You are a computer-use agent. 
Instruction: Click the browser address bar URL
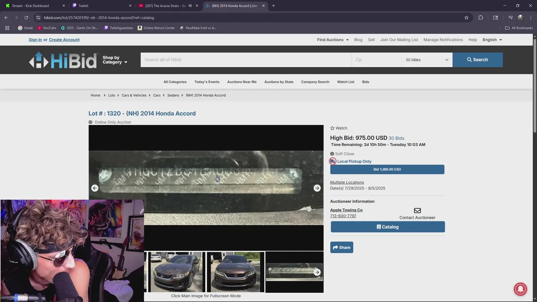[99, 18]
